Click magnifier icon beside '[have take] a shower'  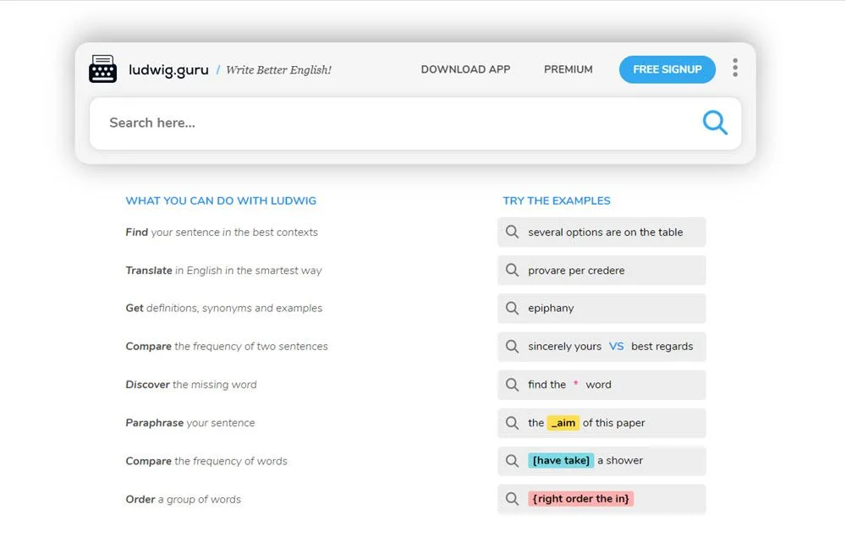click(x=512, y=460)
